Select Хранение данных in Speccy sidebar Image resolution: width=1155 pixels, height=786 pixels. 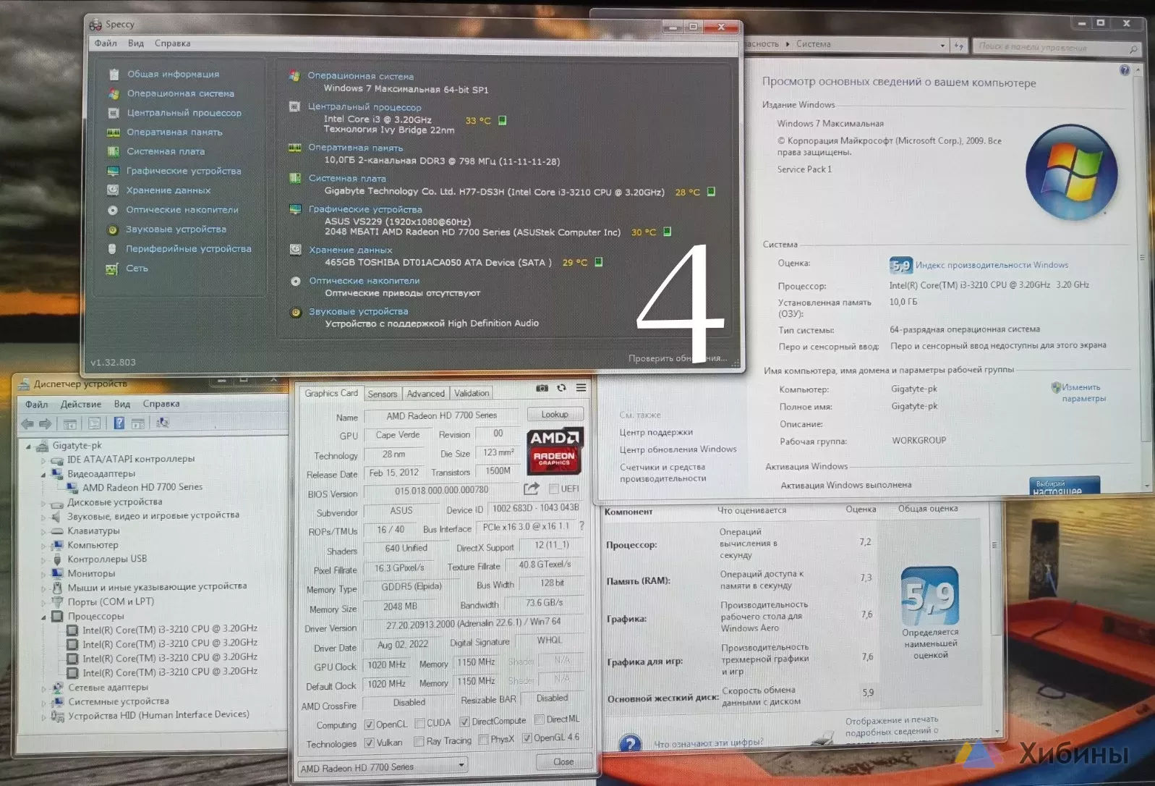coord(169,190)
